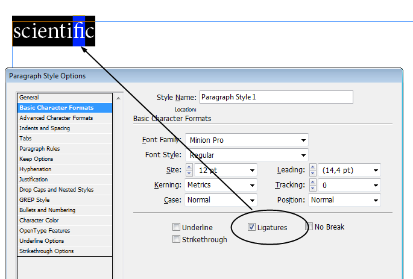Select Basic Character Formats category
The height and width of the screenshot is (279, 413).
tap(65, 108)
